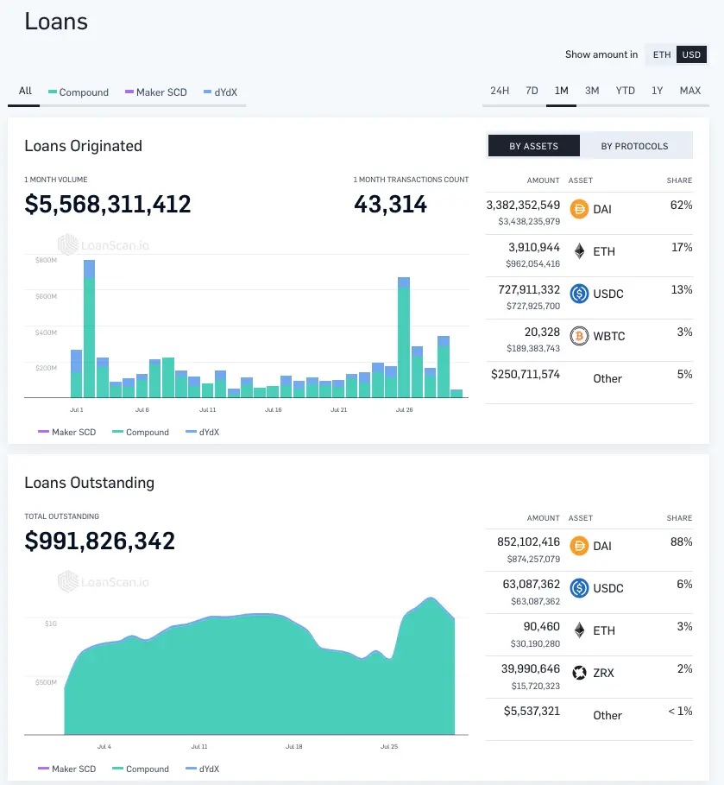Click the 727,911,332 USDC amount

[x=529, y=290]
